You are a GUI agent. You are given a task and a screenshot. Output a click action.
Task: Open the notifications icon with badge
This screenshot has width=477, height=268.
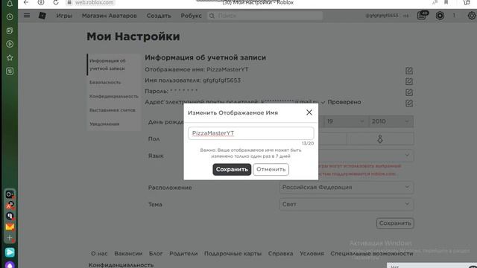click(x=423, y=15)
